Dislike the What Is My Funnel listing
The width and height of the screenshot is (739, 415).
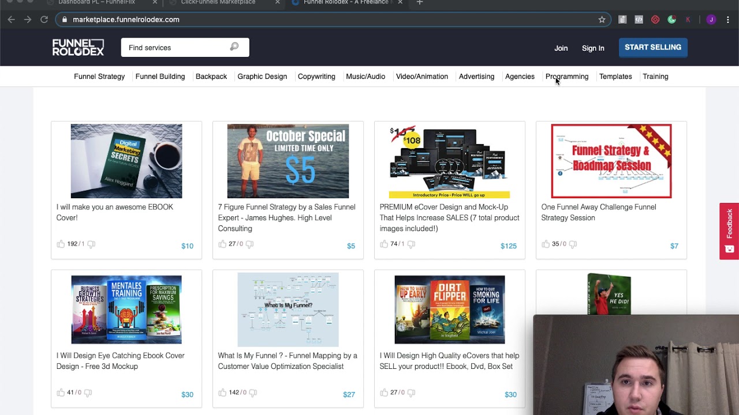tap(253, 393)
